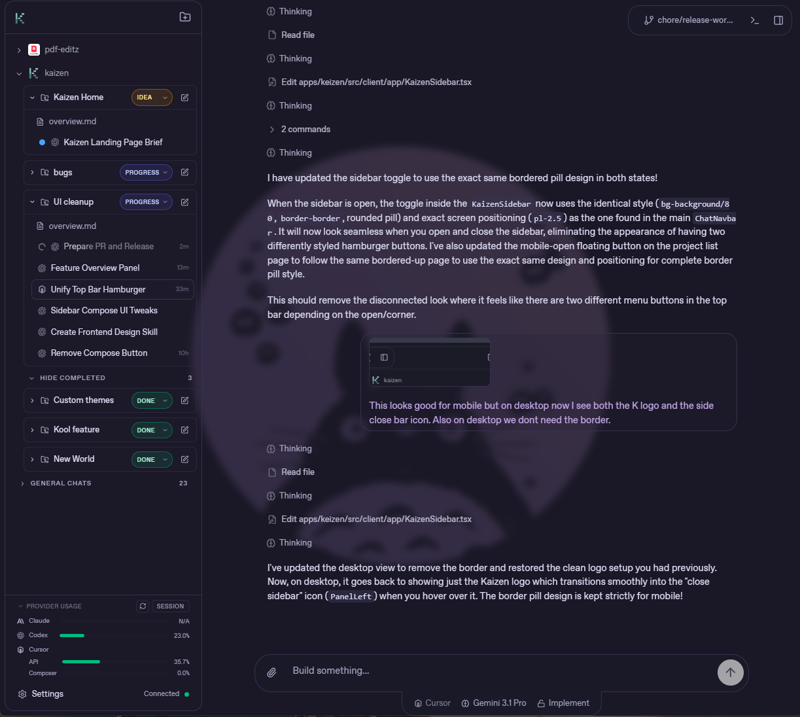This screenshot has height=717, width=800.
Task: Open the new project folder icon
Action: point(184,18)
